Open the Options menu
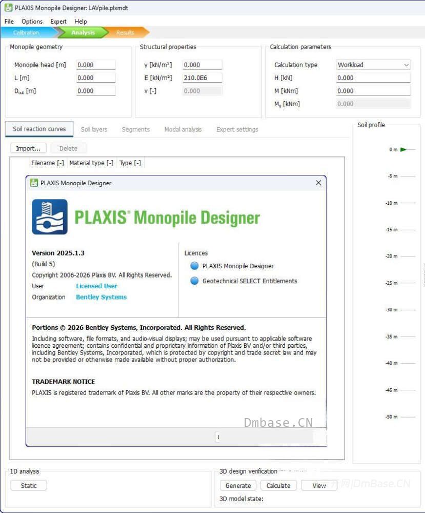Viewport: 425px width, 513px height. pyautogui.click(x=32, y=21)
